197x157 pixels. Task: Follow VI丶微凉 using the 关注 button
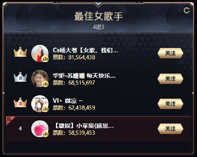point(170,104)
